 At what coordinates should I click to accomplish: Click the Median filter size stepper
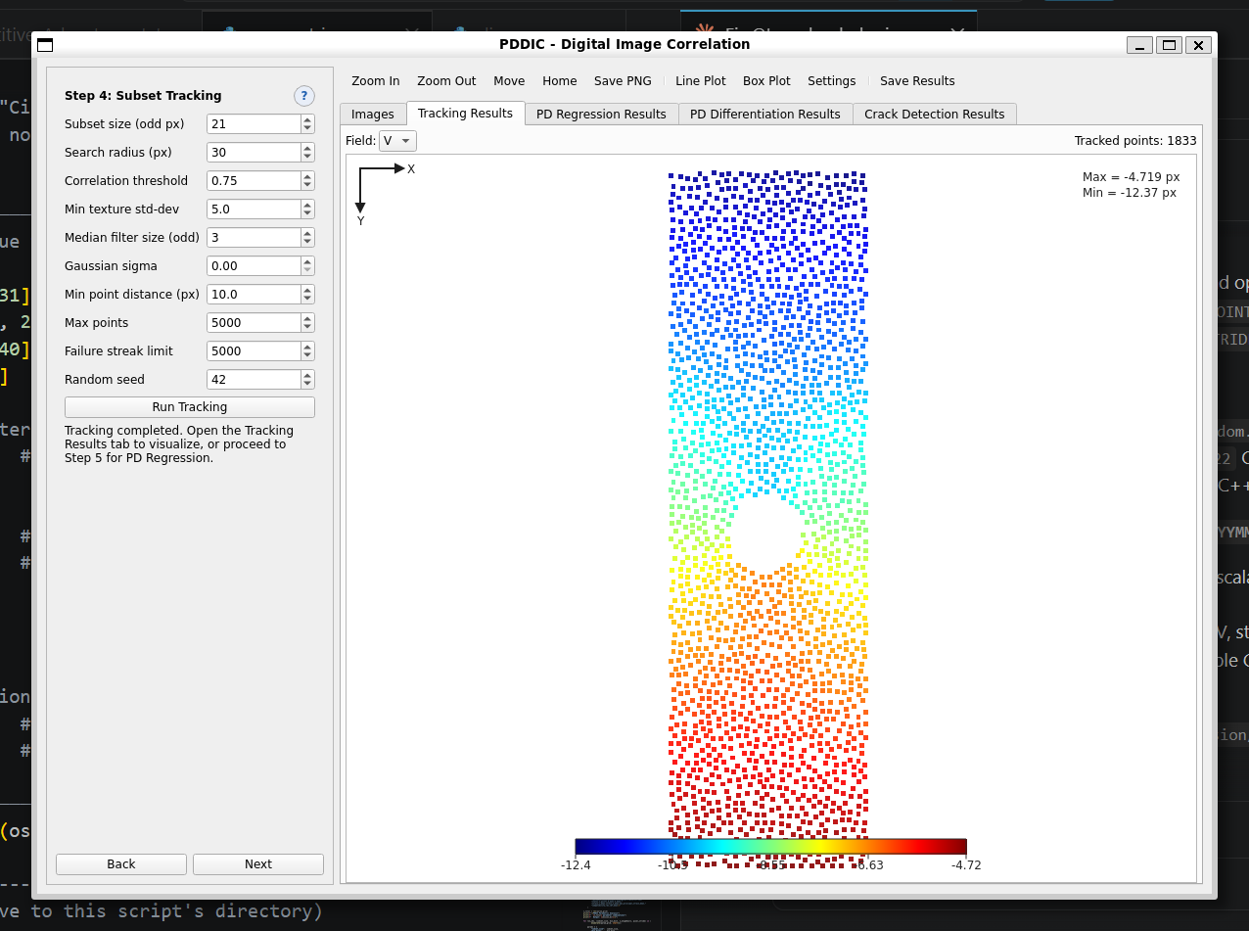click(x=307, y=238)
